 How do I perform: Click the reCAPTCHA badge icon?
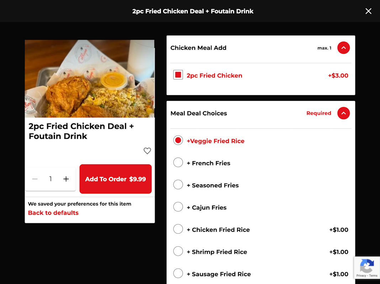(366, 266)
